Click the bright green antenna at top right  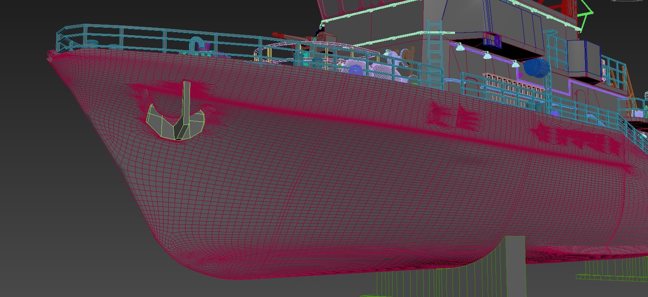[585, 15]
